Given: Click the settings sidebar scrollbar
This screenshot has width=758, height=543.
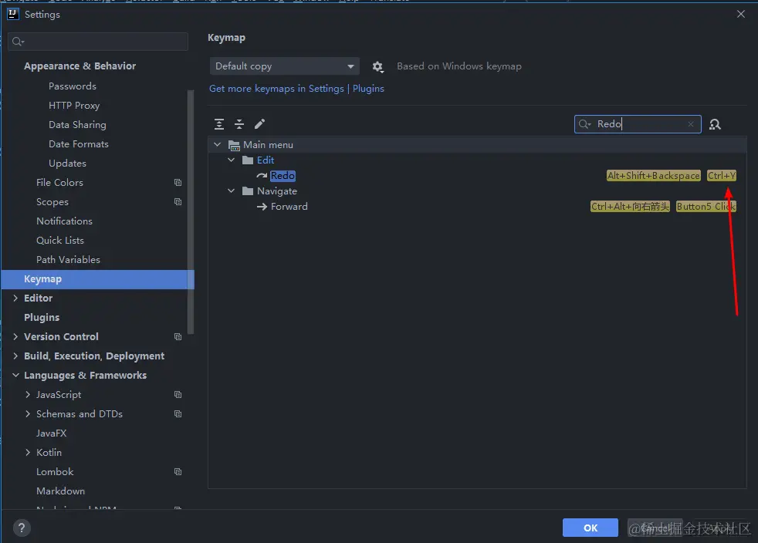Looking at the screenshot, I should click(191, 212).
